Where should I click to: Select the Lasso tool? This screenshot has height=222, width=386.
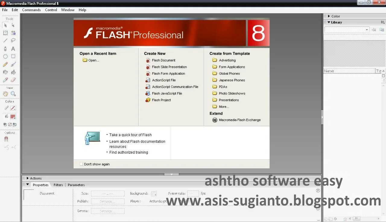[x=13, y=40]
